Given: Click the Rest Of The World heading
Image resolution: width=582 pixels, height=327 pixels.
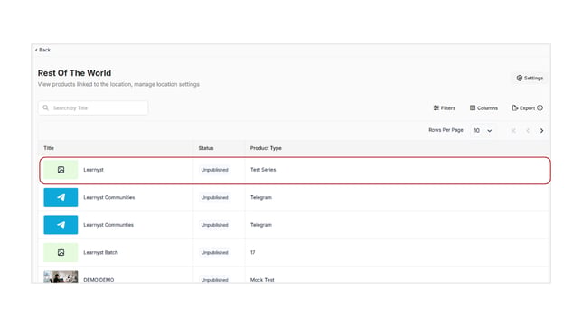Looking at the screenshot, I should click(74, 73).
